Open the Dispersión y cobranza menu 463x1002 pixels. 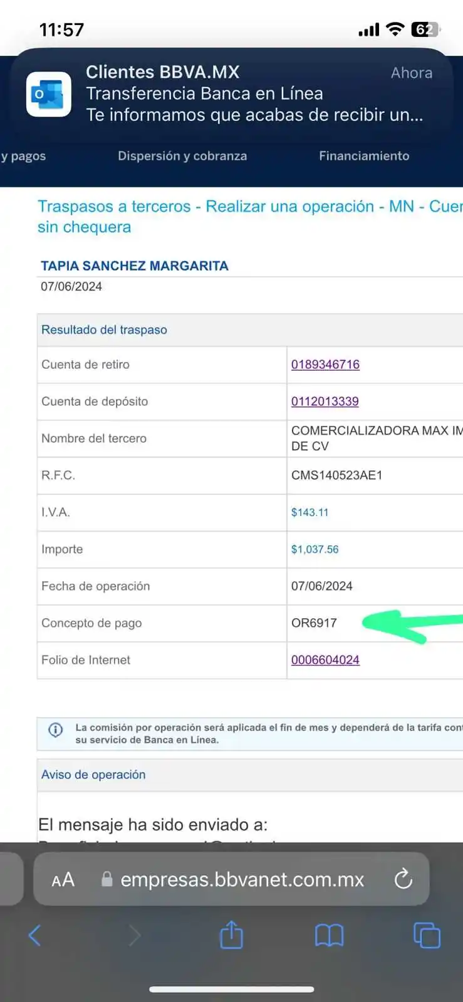182,156
